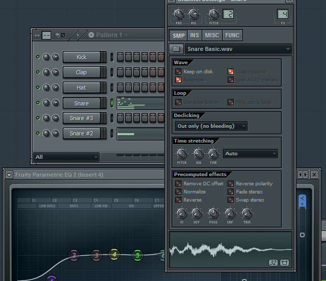Mute the Kick channel green LED
Screen dimensions: 326x281
coord(38,57)
